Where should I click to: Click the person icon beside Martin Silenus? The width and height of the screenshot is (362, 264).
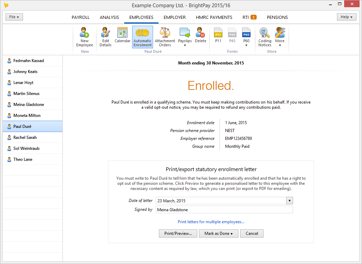9,94
